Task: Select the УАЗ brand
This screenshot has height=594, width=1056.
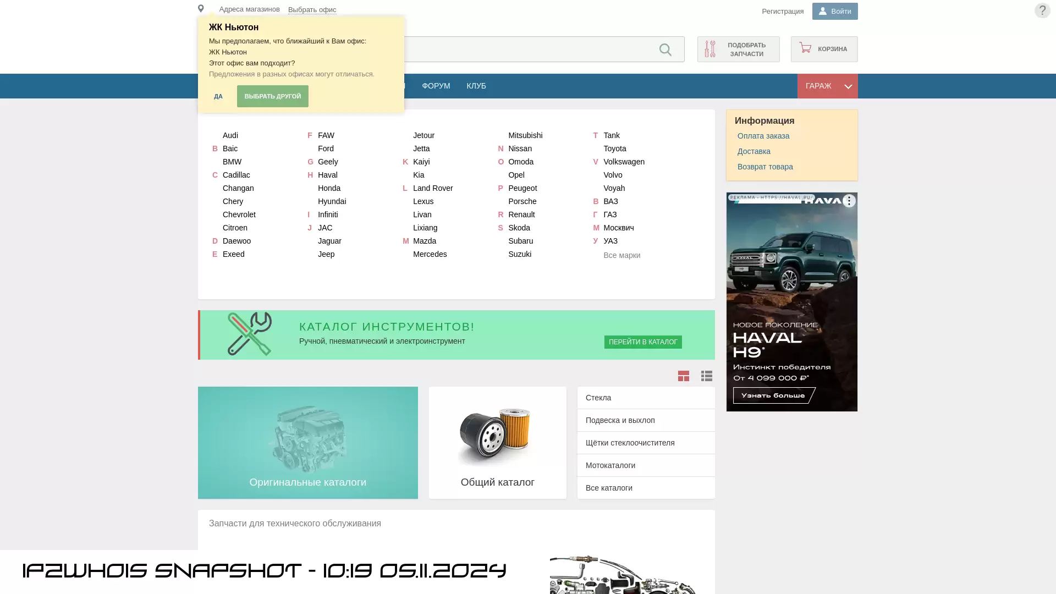Action: (610, 241)
